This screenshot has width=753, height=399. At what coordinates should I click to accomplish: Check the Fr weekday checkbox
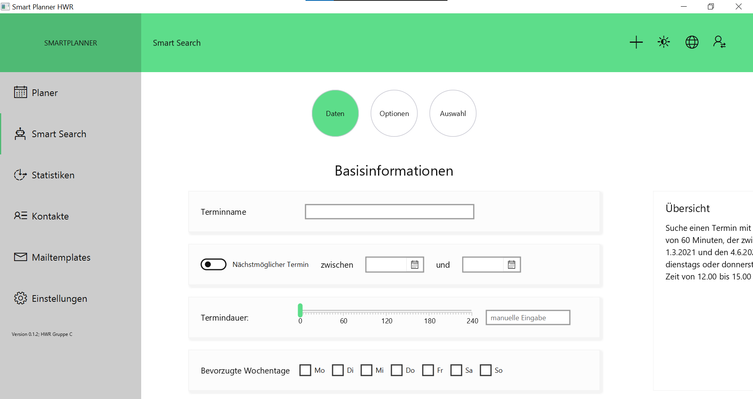(x=428, y=370)
